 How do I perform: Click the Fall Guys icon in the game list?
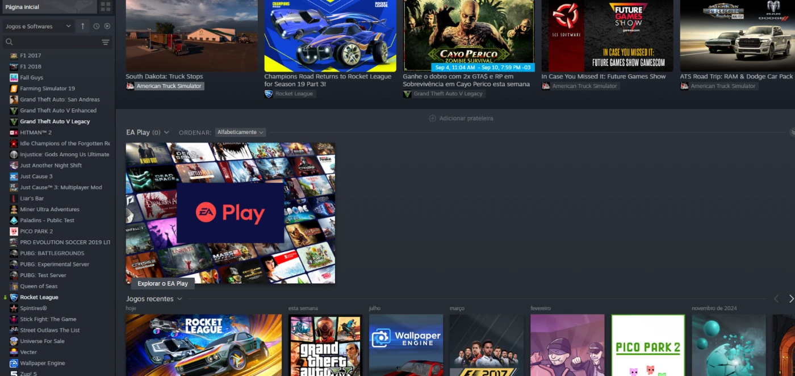click(14, 78)
